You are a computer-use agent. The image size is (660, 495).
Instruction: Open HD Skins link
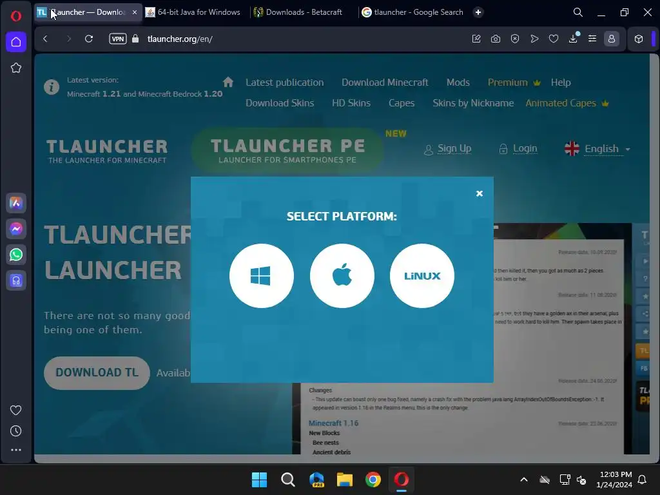click(351, 103)
